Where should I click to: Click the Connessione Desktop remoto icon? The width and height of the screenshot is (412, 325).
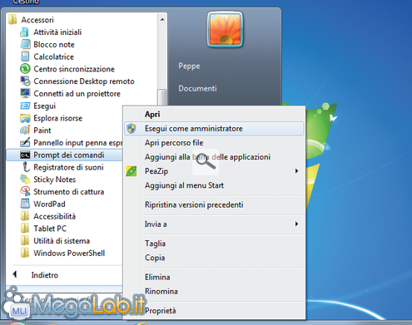25,81
